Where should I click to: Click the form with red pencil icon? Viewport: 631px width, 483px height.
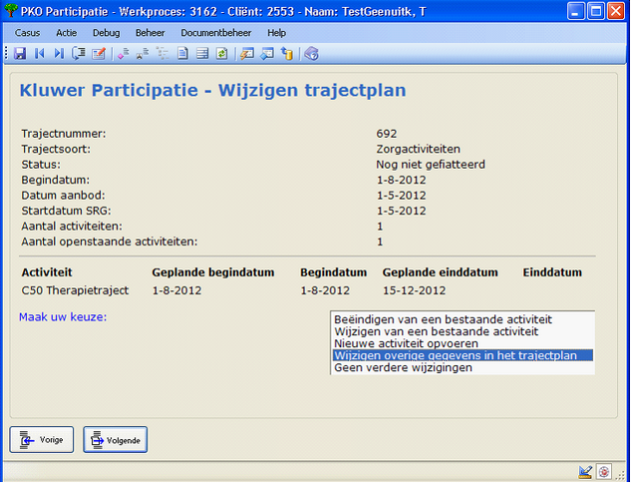pyautogui.click(x=99, y=54)
